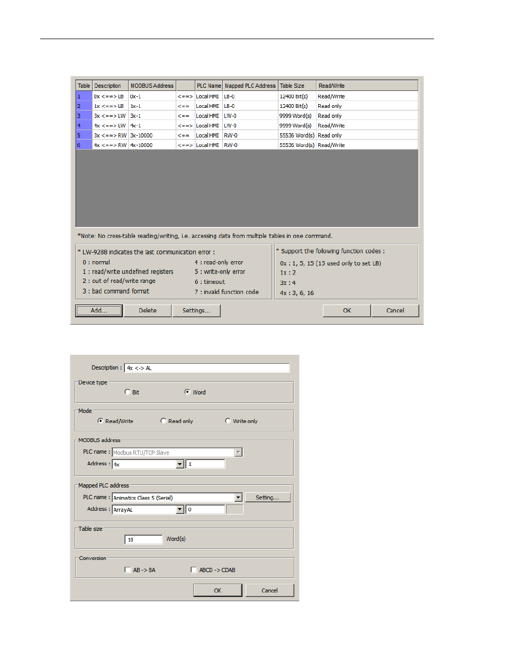
Task: Click the Table column header
Action: 84,86
